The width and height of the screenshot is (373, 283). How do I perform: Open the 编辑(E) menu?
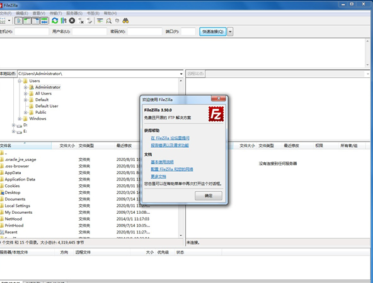22,13
